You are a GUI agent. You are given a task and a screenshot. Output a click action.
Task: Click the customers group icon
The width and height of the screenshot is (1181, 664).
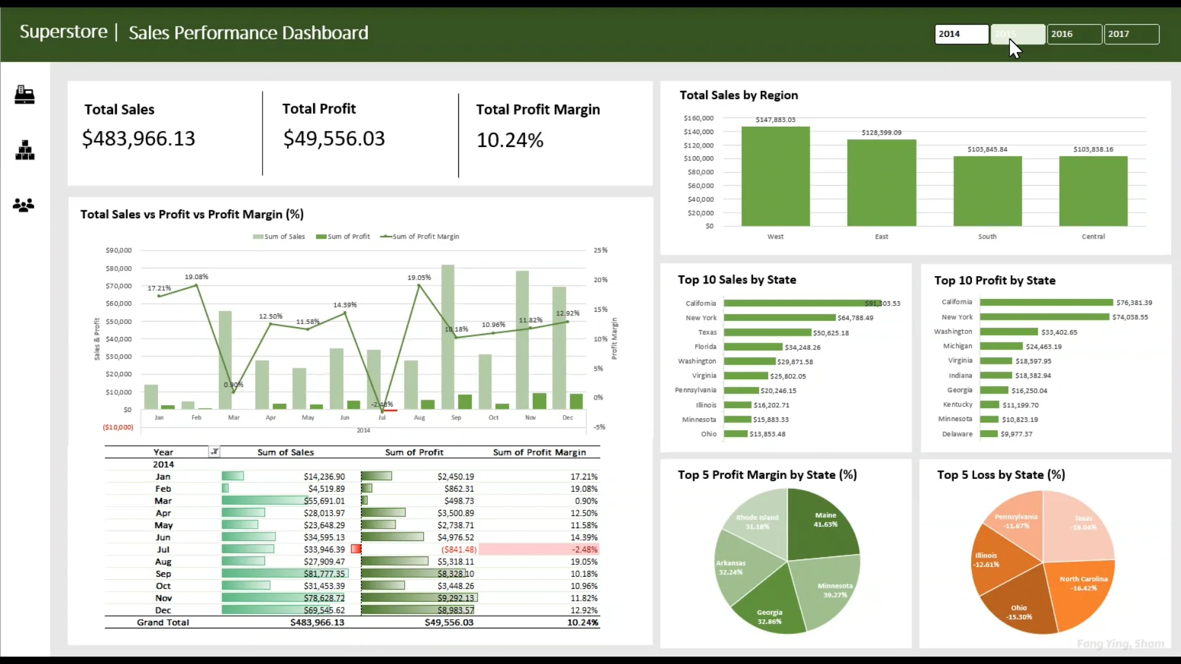click(24, 205)
